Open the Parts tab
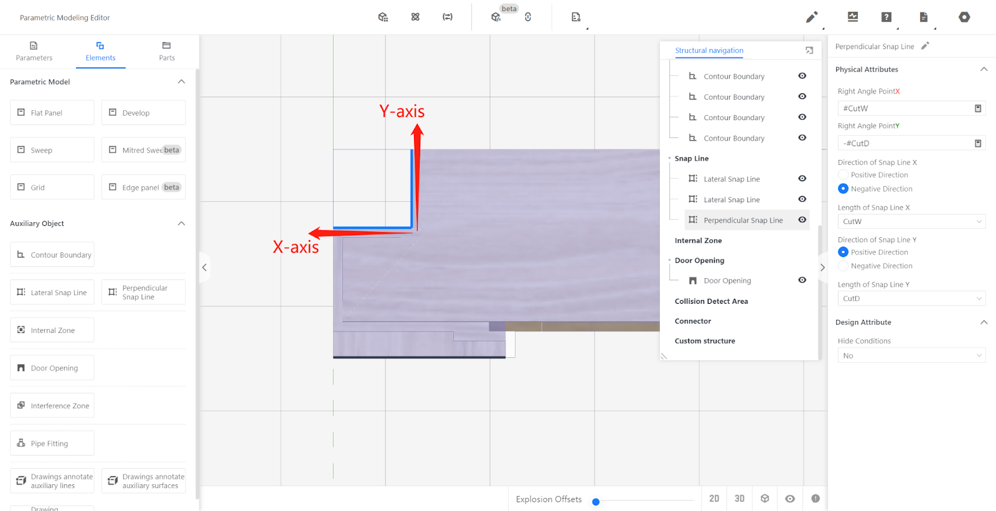 click(166, 51)
